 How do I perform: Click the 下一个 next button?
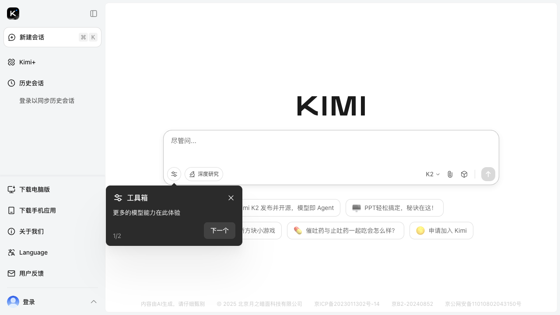click(x=220, y=231)
